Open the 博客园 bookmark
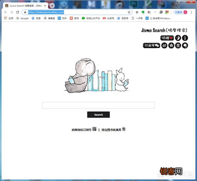197x181 pixels. (x=49, y=18)
